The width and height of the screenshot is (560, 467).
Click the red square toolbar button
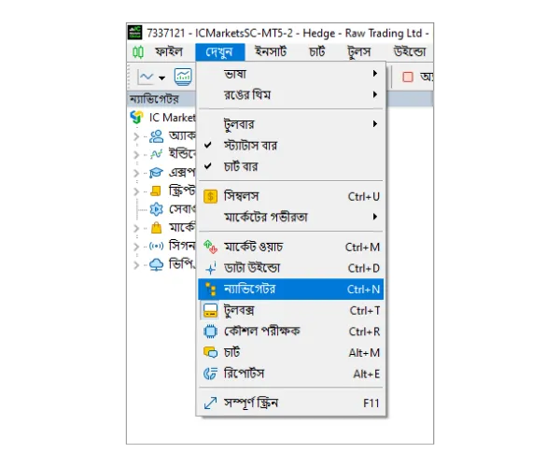click(408, 77)
